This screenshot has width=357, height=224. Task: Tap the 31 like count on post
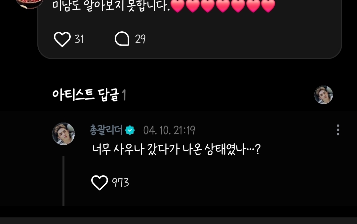pos(79,39)
